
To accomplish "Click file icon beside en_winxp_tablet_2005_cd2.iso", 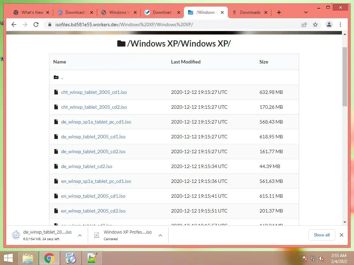I will click(x=56, y=211).
